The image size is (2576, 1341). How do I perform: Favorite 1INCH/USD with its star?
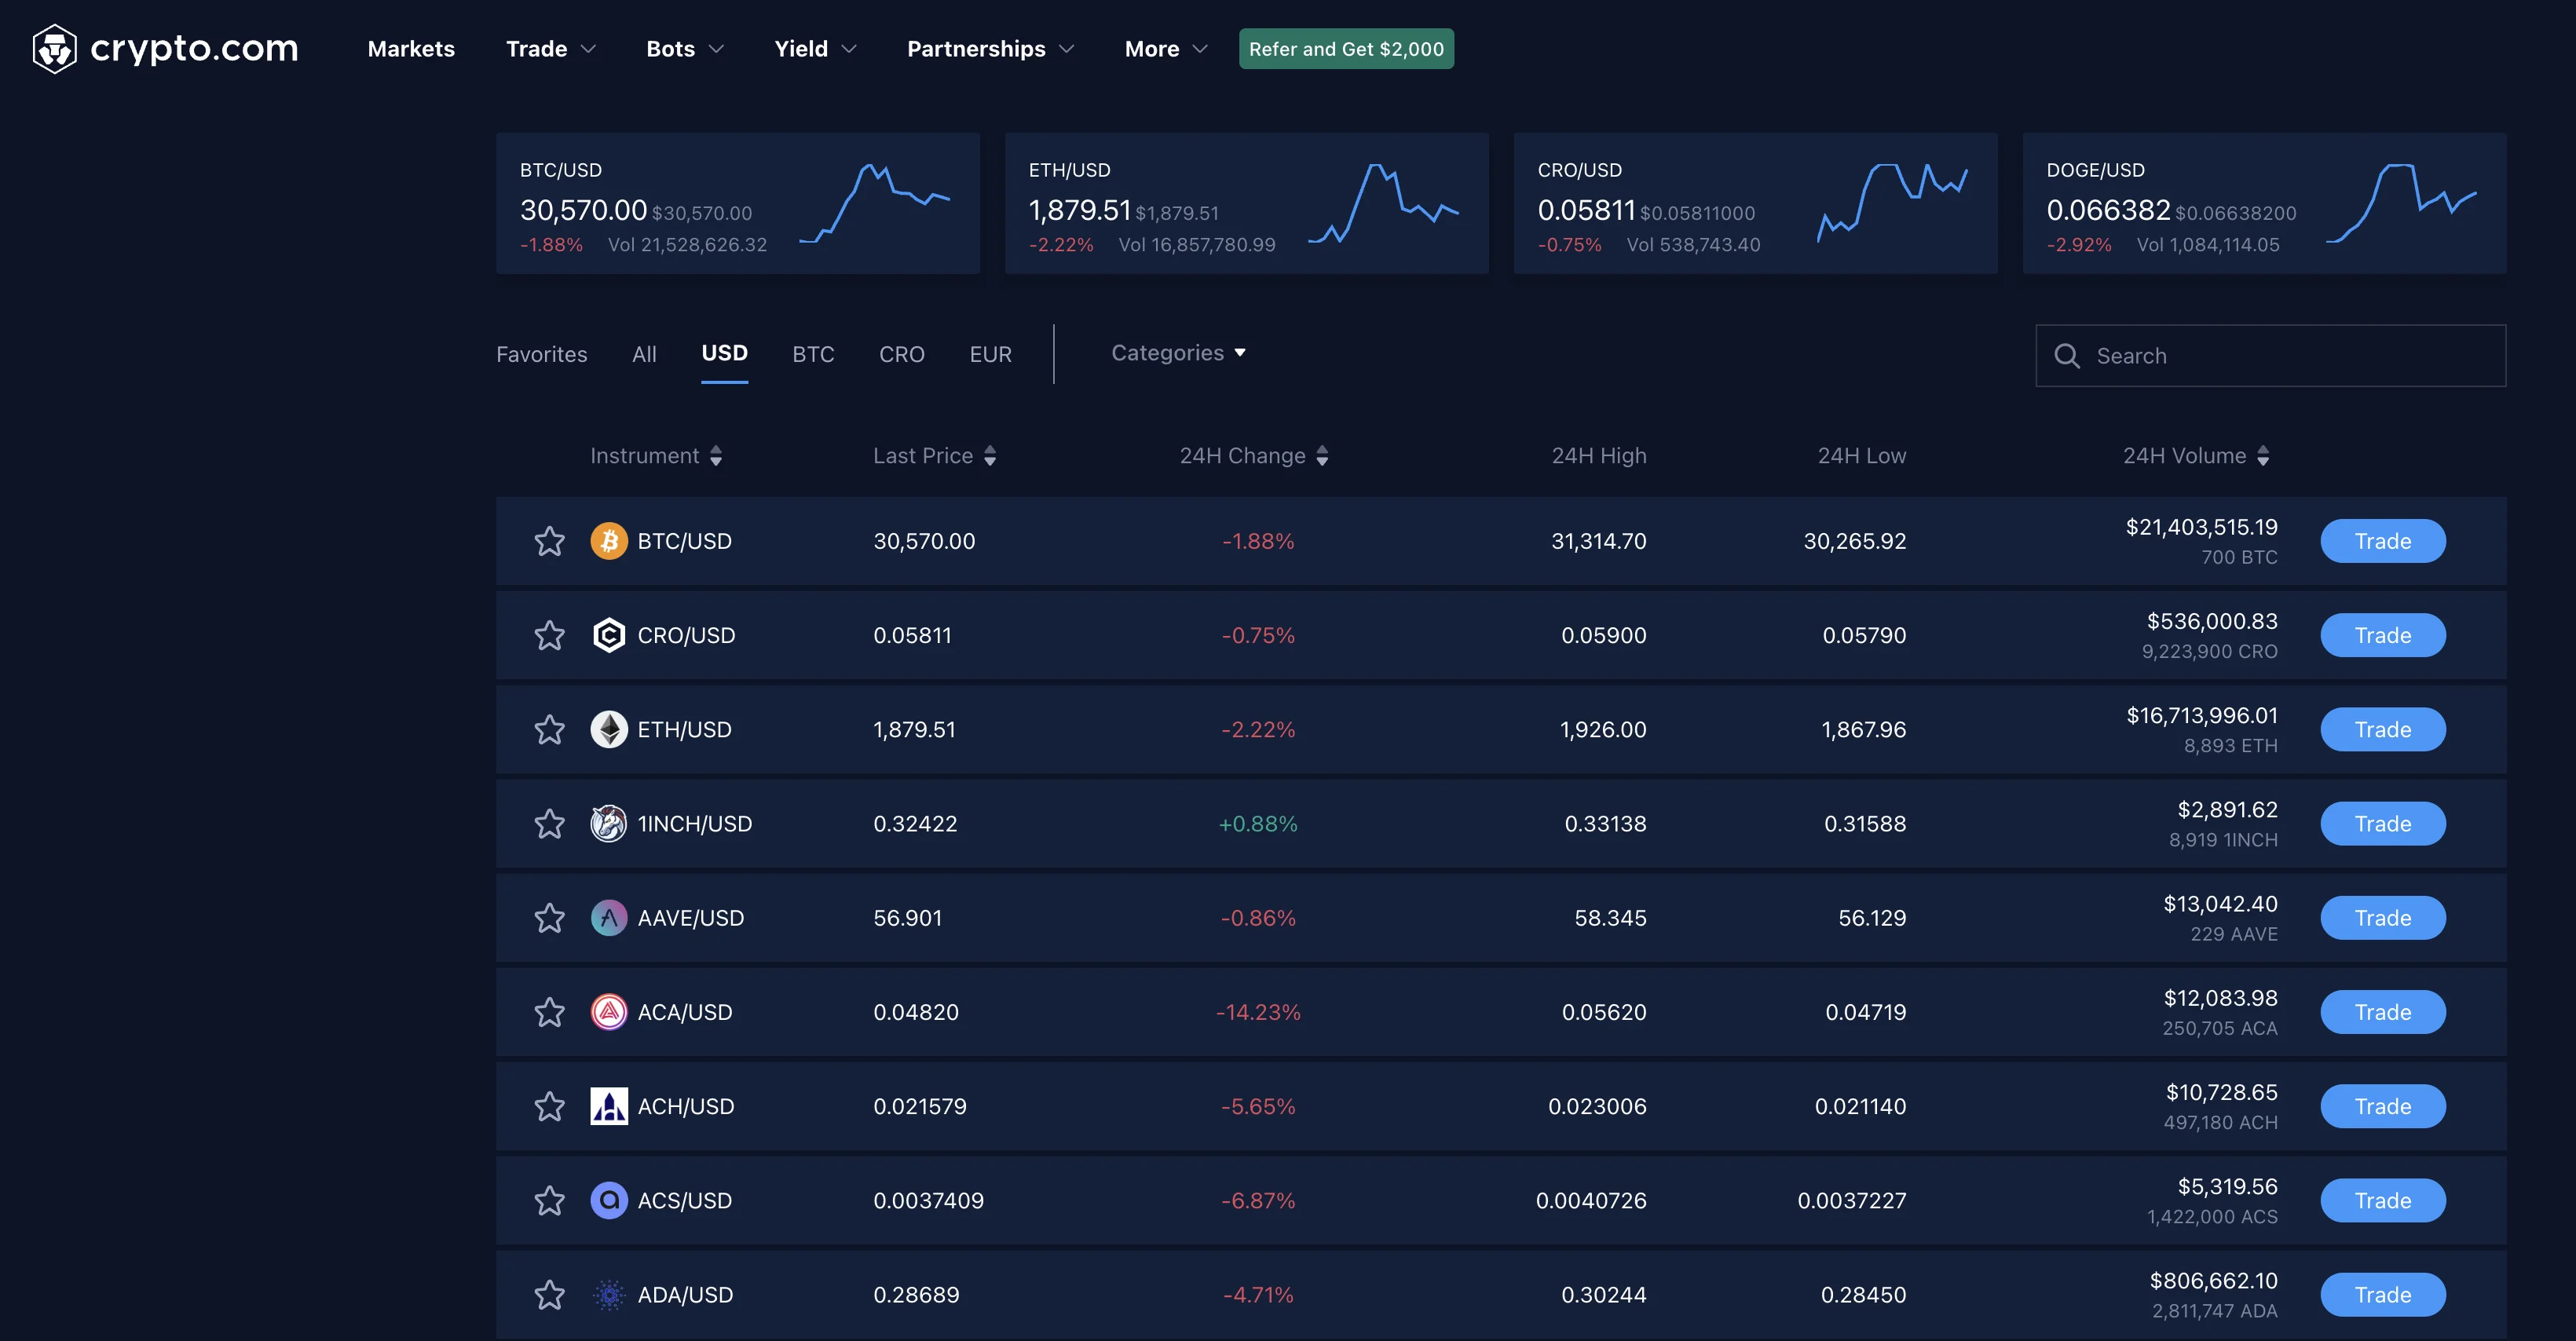(549, 824)
